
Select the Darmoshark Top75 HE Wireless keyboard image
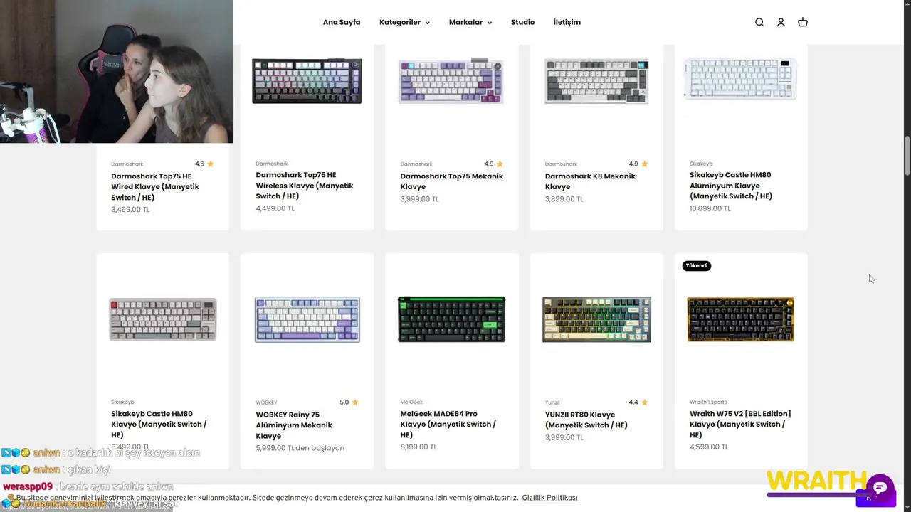click(307, 80)
